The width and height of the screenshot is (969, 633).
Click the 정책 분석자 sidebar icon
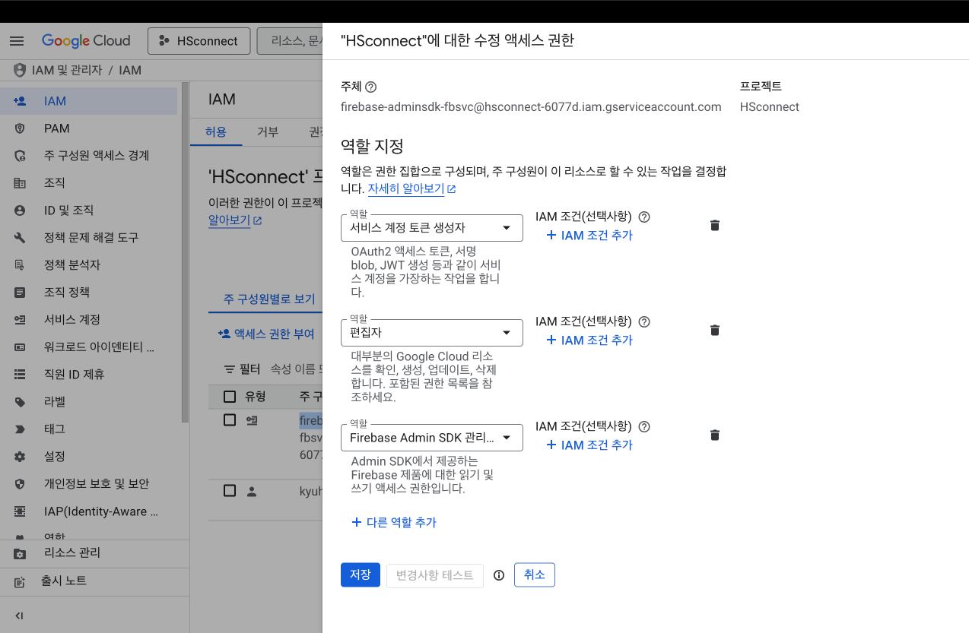coord(20,265)
